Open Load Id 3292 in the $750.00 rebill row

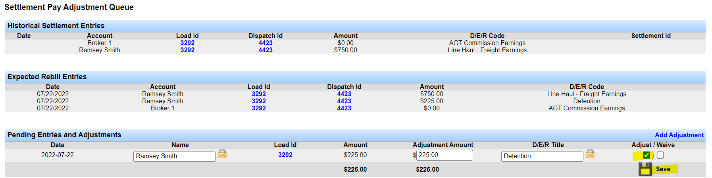point(259,94)
